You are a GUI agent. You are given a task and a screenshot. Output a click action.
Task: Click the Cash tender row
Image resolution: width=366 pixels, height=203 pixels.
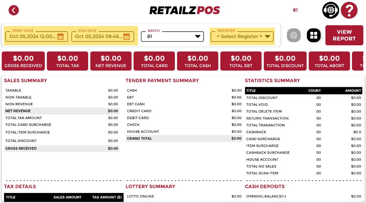tap(184, 90)
